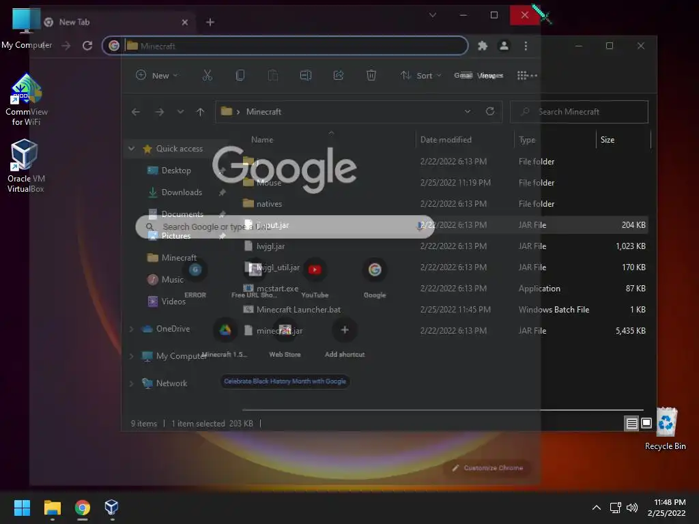Open the New dropdown in File Explorer
Screen dimensions: 699x524
coord(157,75)
